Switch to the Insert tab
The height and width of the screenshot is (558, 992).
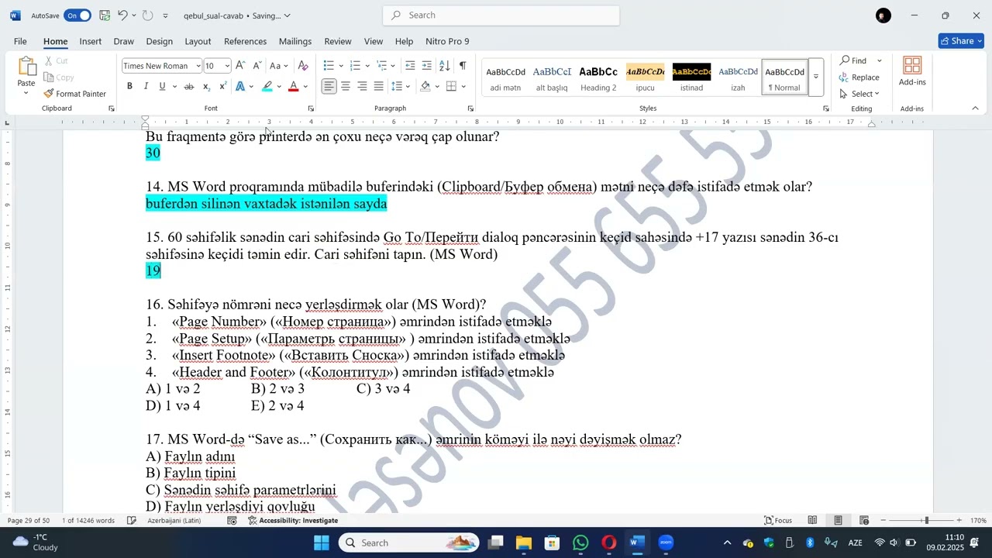[90, 41]
